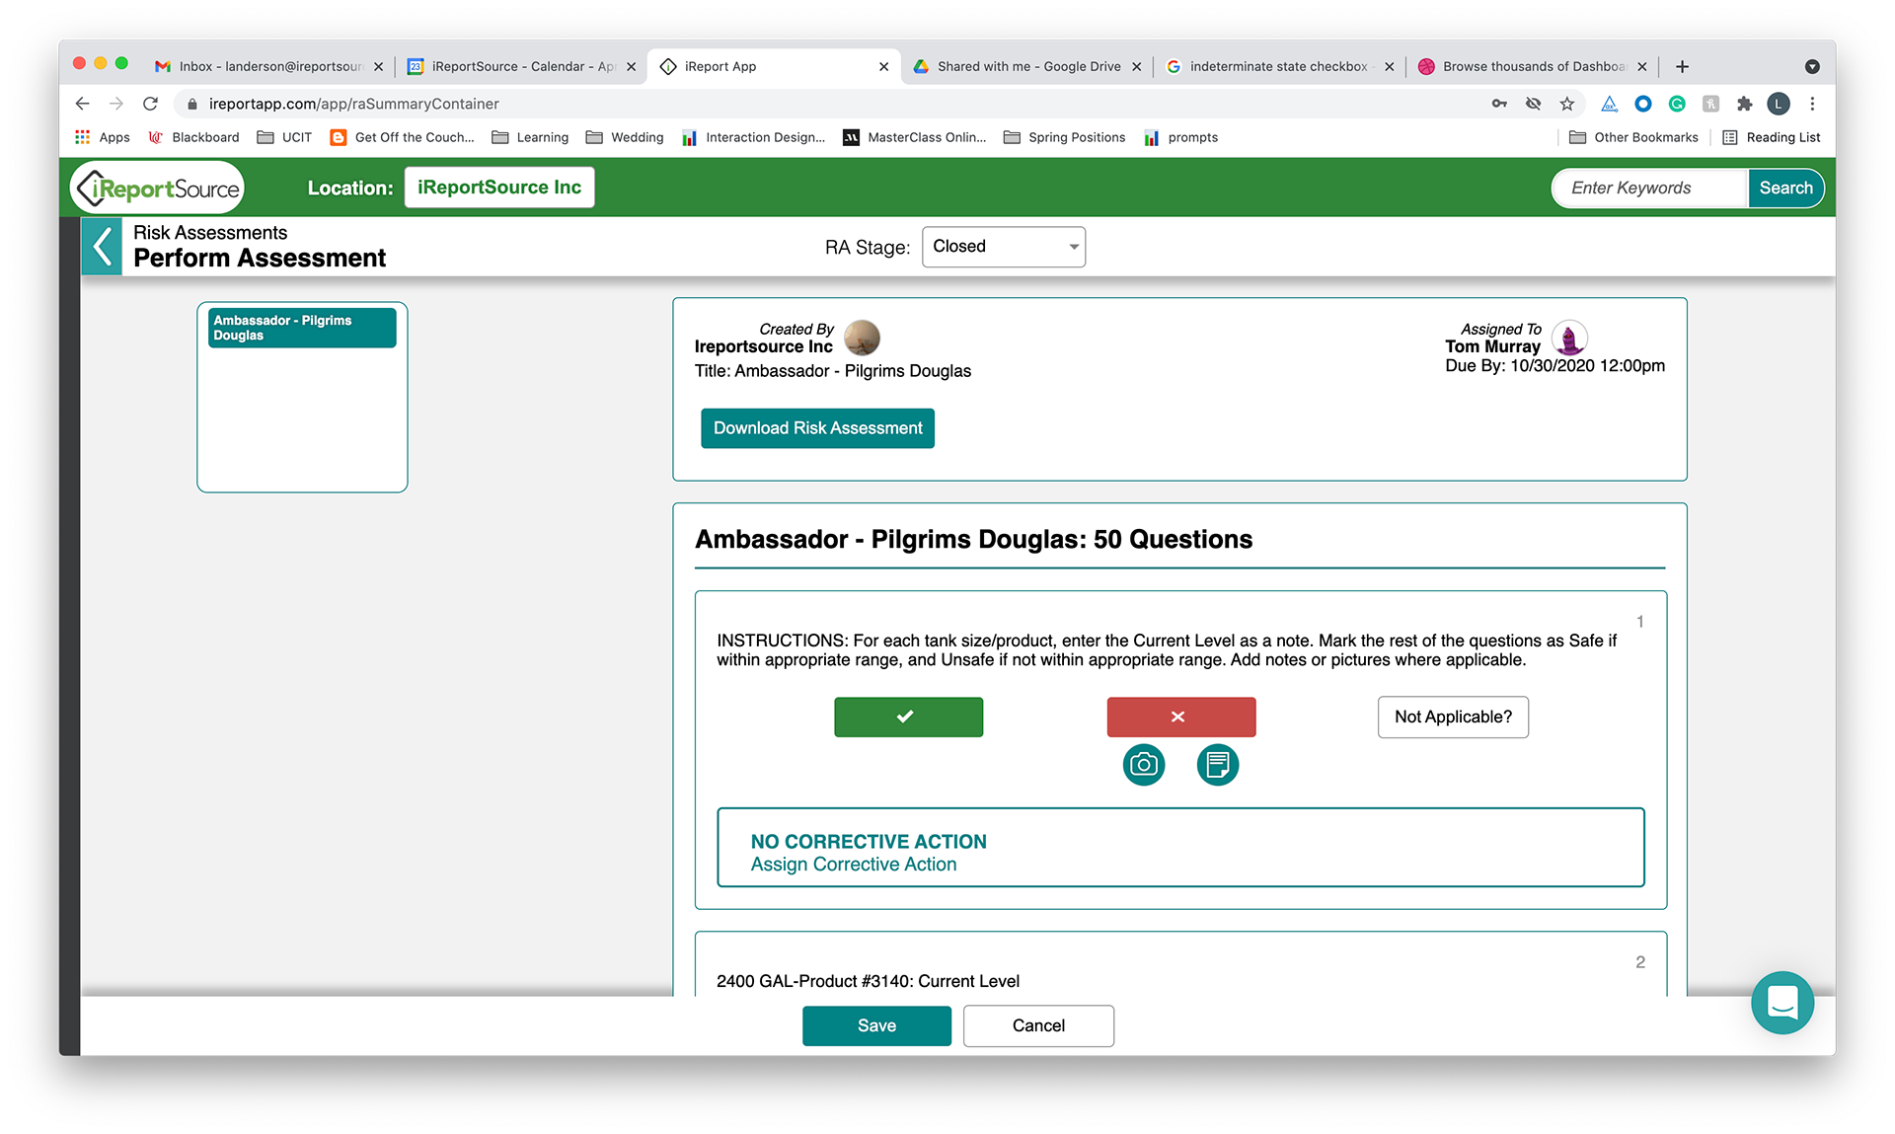
Task: Click the blue circle extension icon
Action: point(1643,104)
